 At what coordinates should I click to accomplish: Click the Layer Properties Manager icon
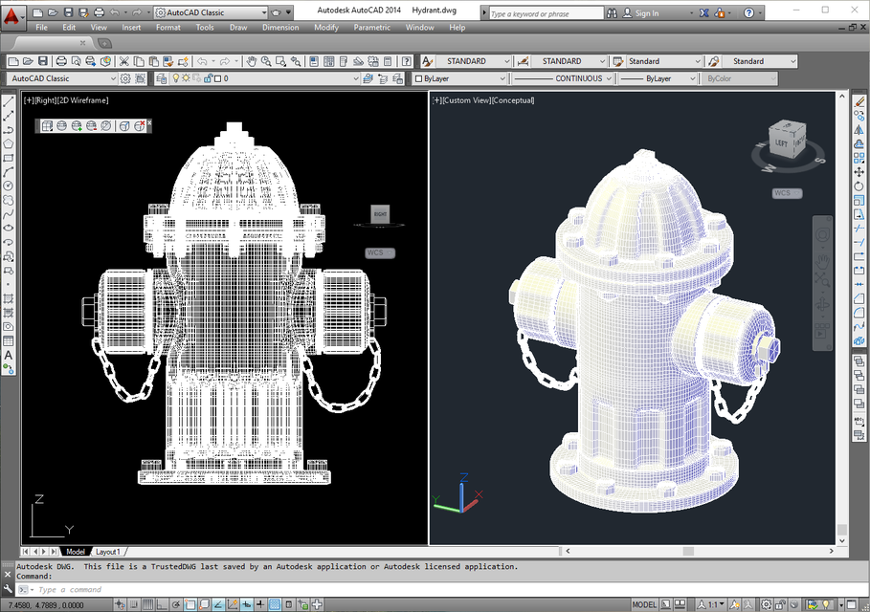click(x=159, y=78)
